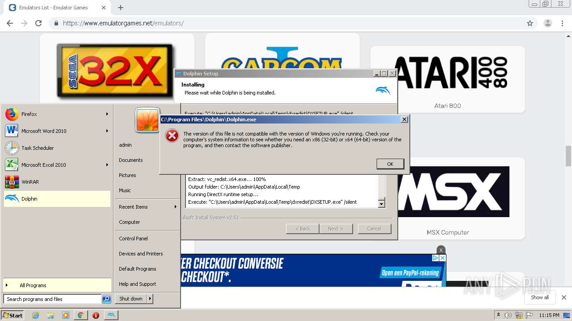Expand the Firefox jump list arrow
572x321 pixels.
(x=107, y=114)
